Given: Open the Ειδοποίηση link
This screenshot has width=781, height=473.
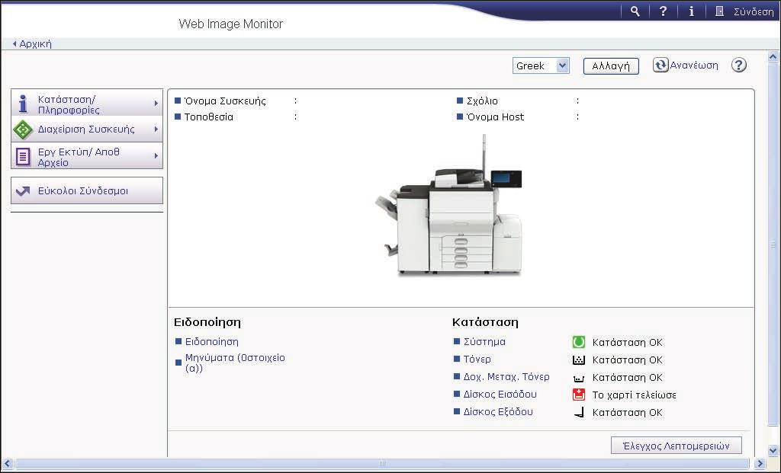Looking at the screenshot, I should click(212, 342).
